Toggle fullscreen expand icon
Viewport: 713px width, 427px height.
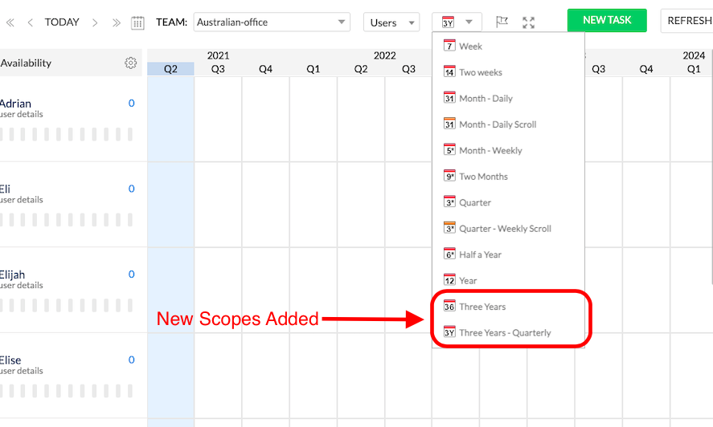click(x=528, y=22)
